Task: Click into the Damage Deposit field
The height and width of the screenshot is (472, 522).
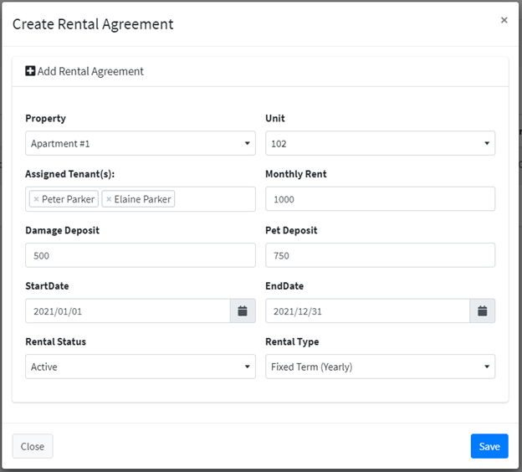Action: click(x=141, y=255)
